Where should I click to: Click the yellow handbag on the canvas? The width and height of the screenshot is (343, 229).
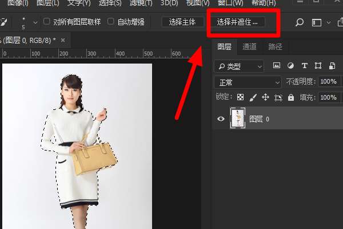click(x=94, y=159)
